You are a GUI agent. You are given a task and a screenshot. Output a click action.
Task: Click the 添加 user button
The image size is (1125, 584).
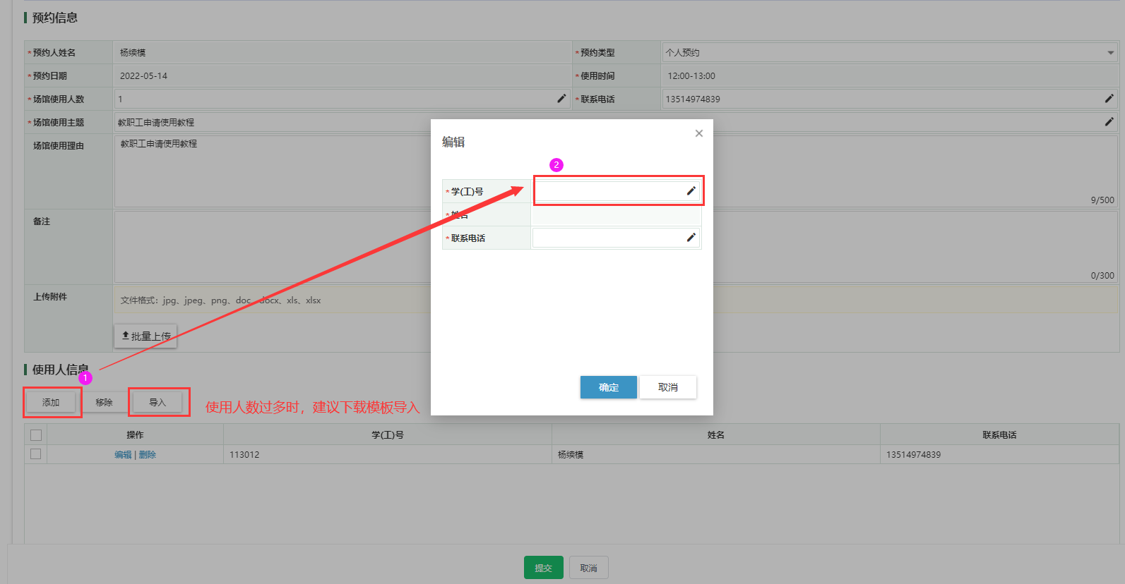coord(51,403)
